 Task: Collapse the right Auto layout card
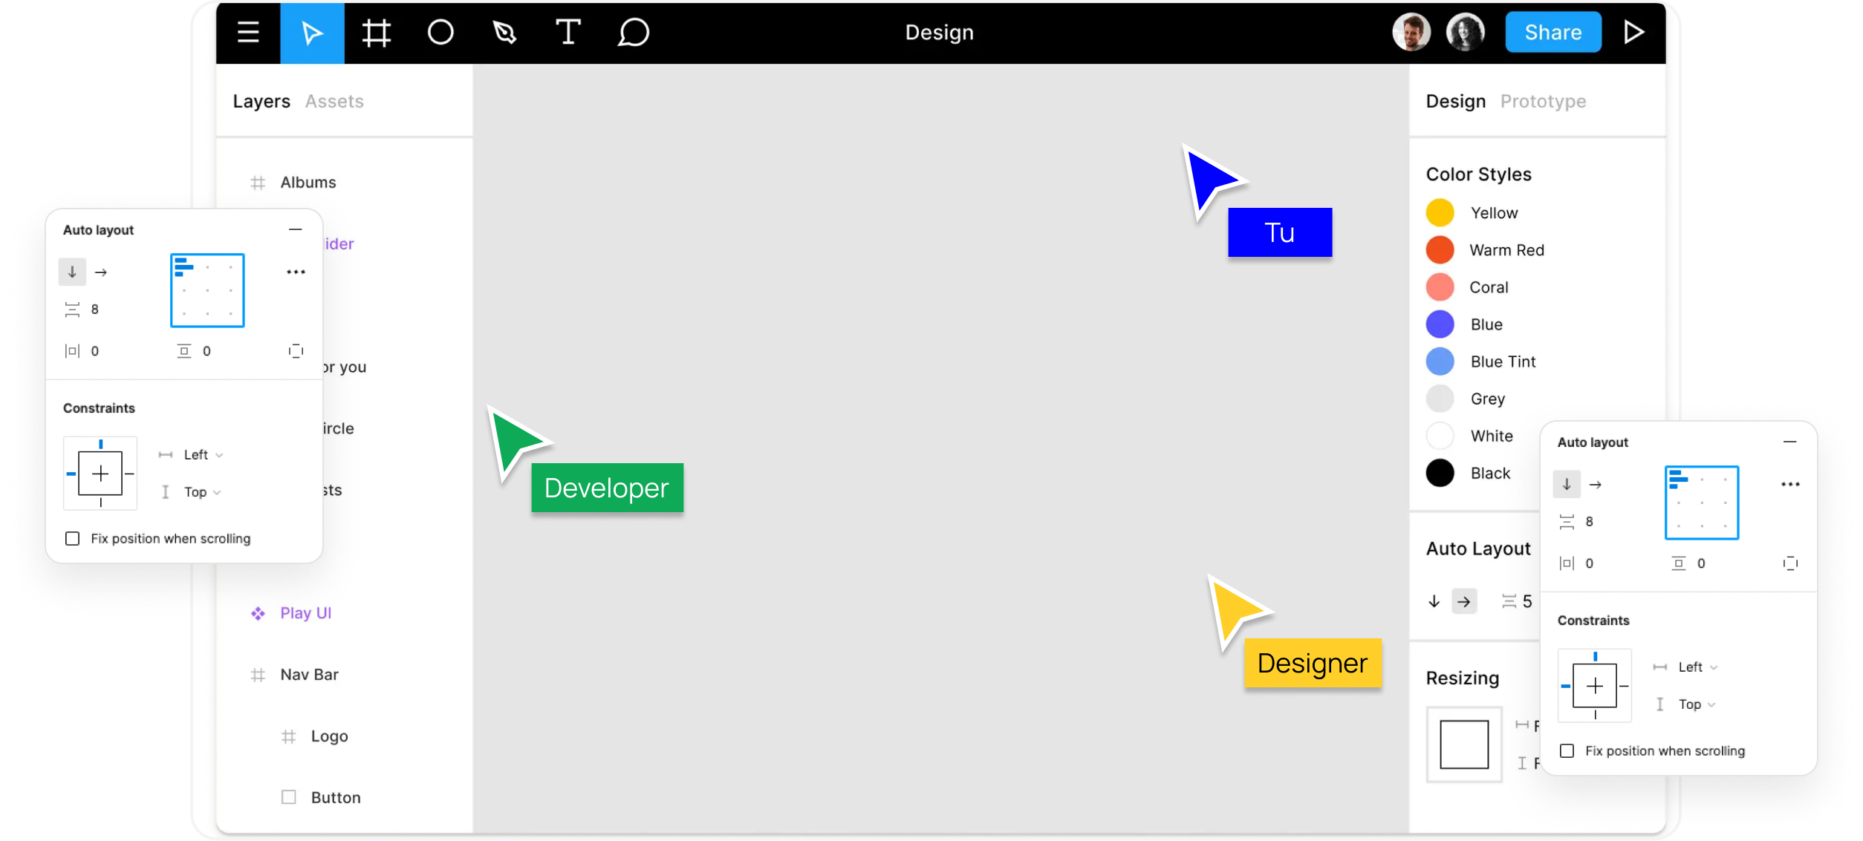[x=1790, y=442]
